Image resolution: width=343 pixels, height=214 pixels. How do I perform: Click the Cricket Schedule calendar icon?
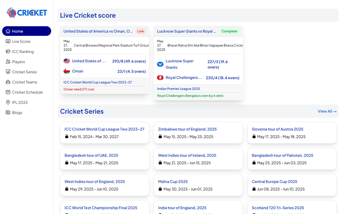8,92
